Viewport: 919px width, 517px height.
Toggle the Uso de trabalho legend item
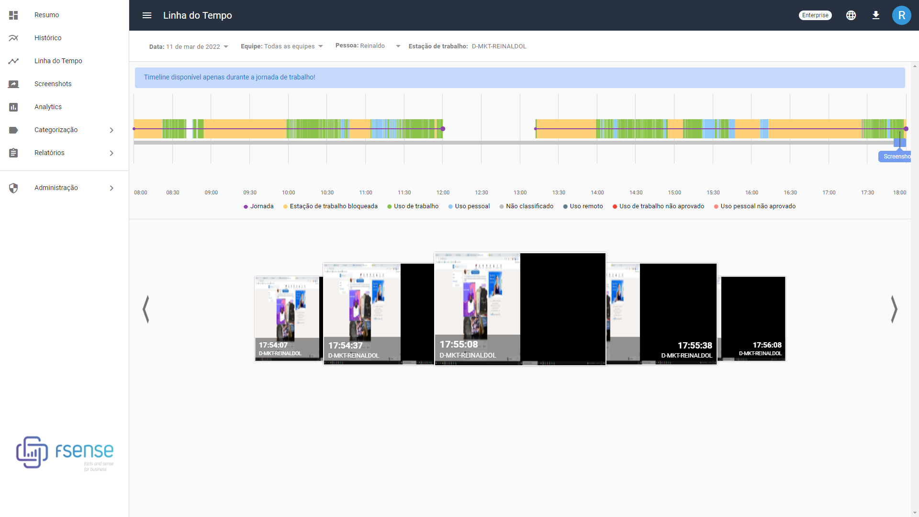click(412, 206)
